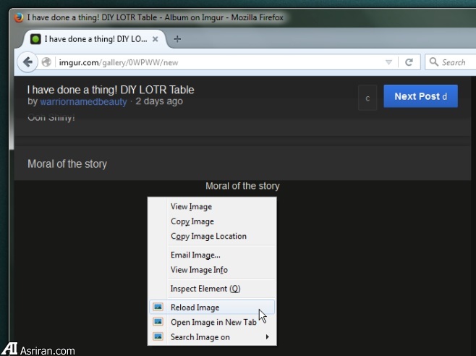Click Email Image... in the context menu

pyautogui.click(x=195, y=255)
